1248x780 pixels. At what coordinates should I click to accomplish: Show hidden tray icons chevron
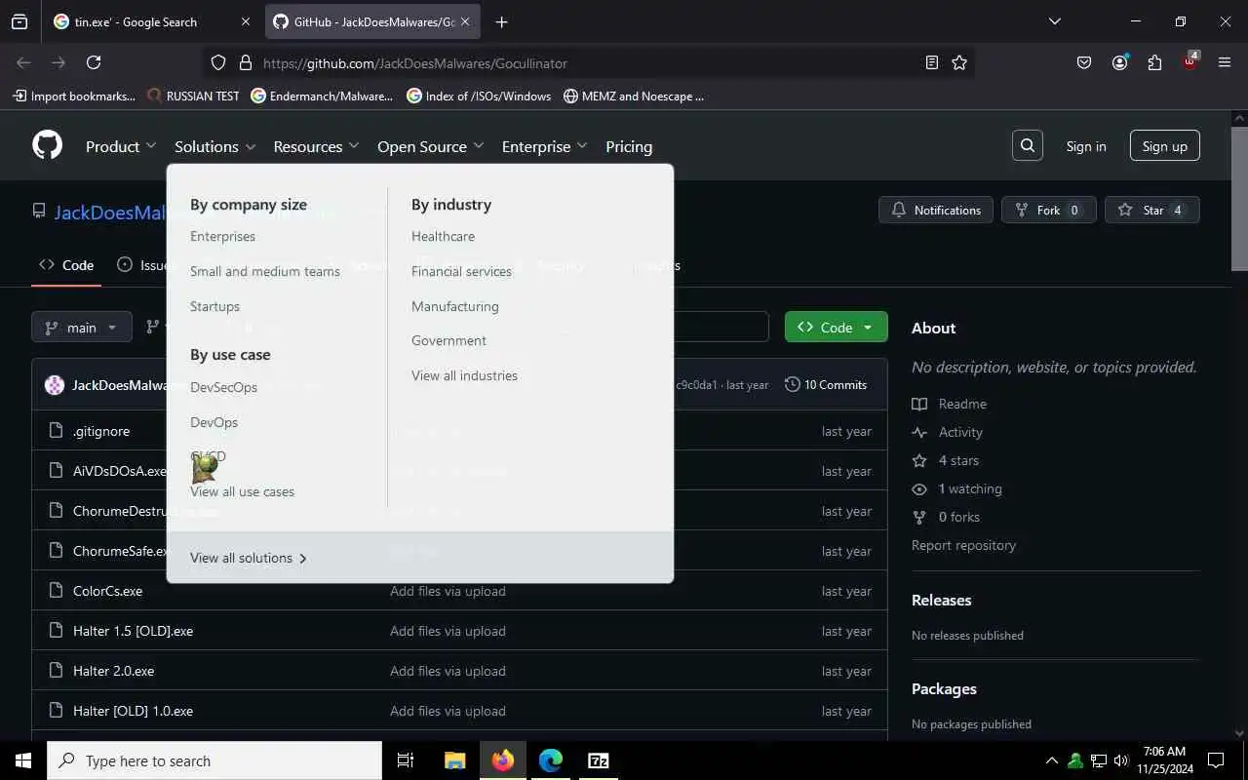pos(1051,760)
